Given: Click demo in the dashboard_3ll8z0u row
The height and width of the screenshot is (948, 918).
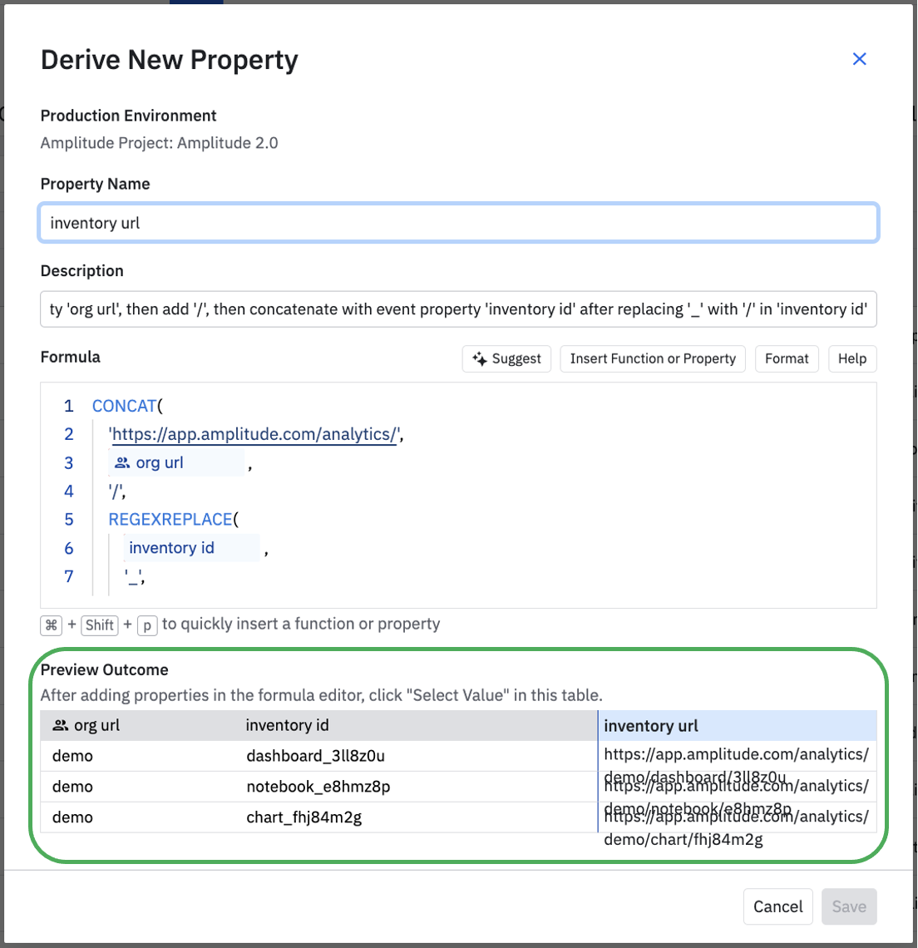Looking at the screenshot, I should 72,756.
